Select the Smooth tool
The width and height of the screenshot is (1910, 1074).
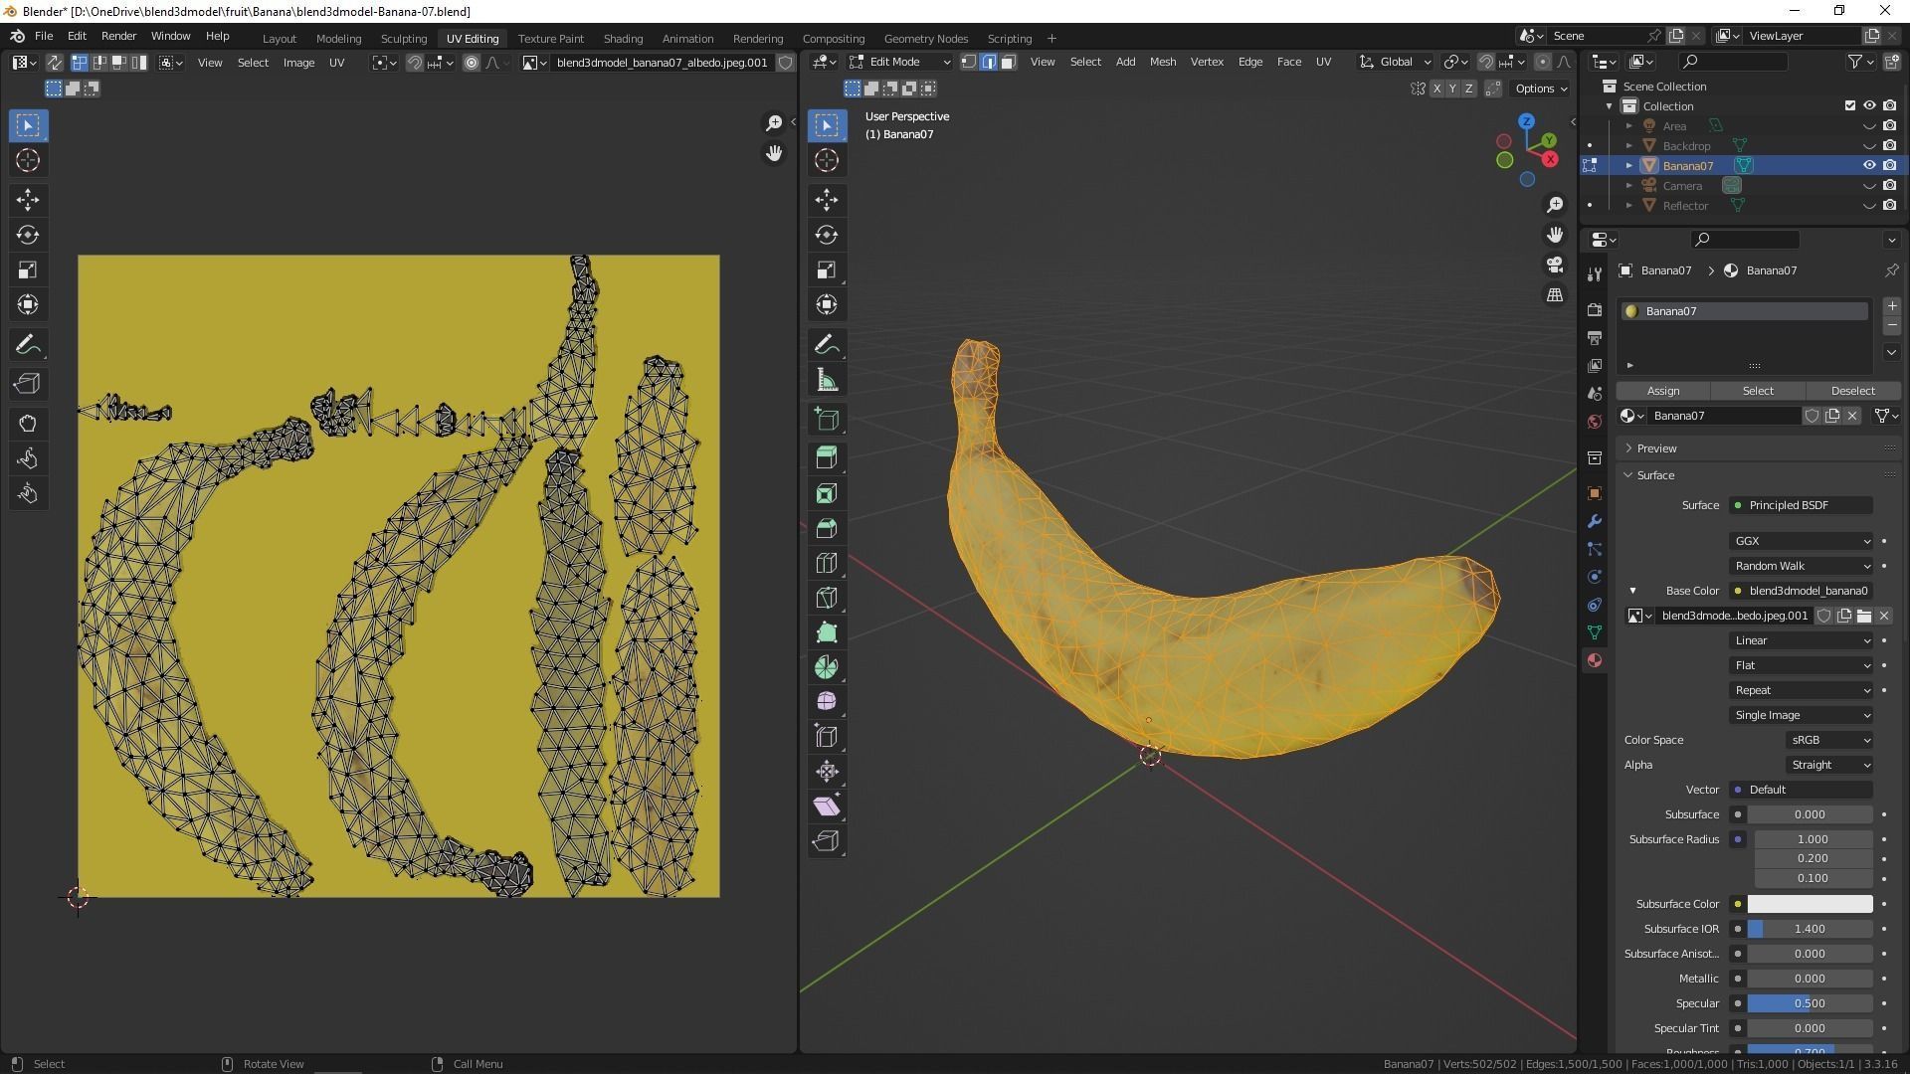(x=827, y=702)
